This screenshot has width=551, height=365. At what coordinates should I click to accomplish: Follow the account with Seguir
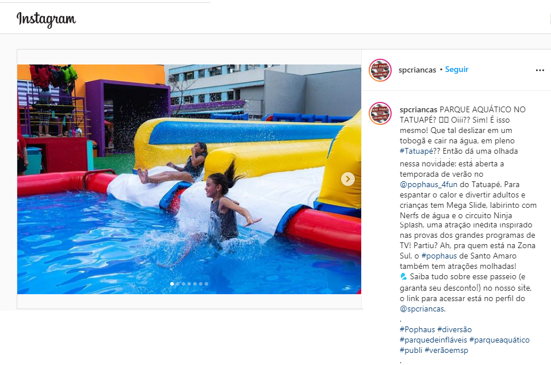[x=457, y=70]
